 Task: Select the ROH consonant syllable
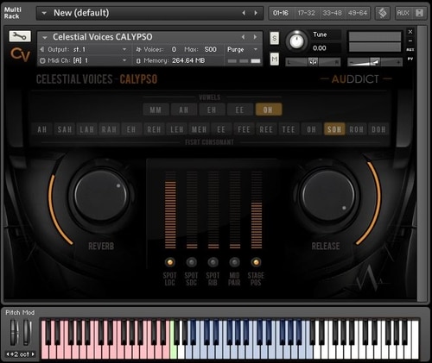(357, 129)
